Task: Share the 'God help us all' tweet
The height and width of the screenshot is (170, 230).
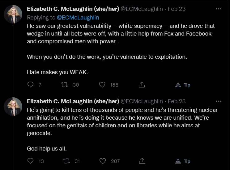Action: (142, 161)
